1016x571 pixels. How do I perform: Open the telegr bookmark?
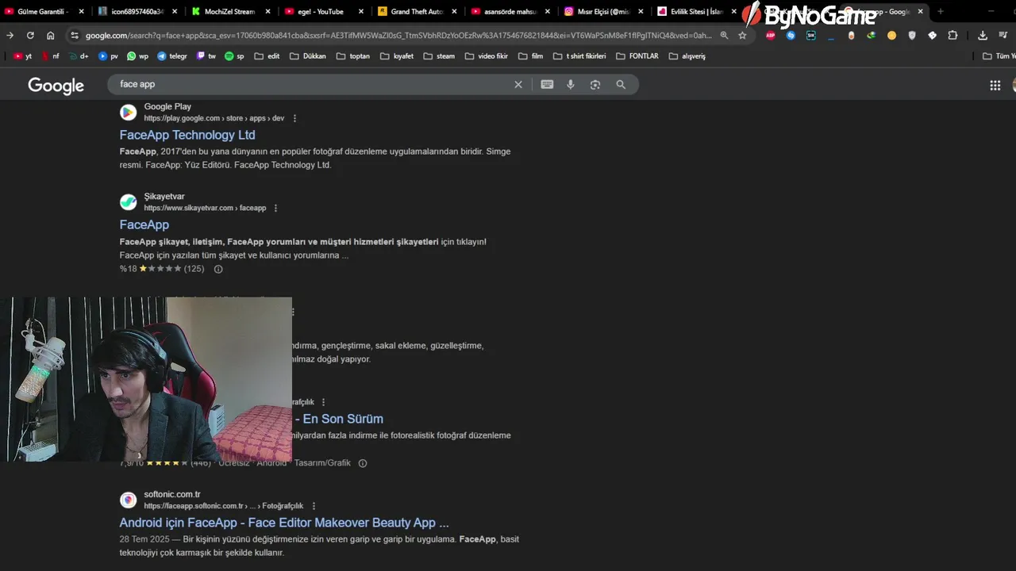click(x=172, y=56)
